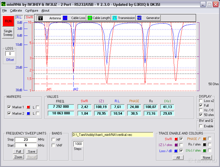Select the Transmission mode icon
Viewport: 220px width, 167px height.
coord(115,18)
